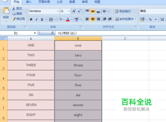Switch to the 视图 ribbon tab
Image resolution: width=166 pixels, height=122 pixels.
tap(97, 2)
